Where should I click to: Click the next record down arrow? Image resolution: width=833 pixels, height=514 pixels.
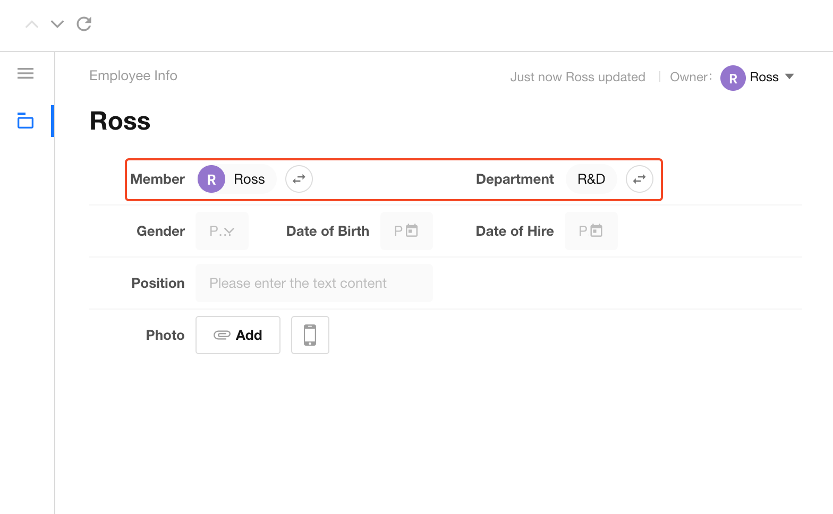(57, 24)
